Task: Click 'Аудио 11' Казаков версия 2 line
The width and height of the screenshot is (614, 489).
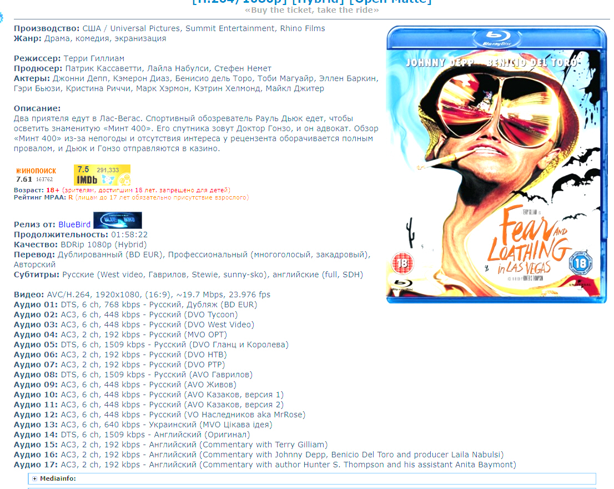Action: (x=149, y=405)
